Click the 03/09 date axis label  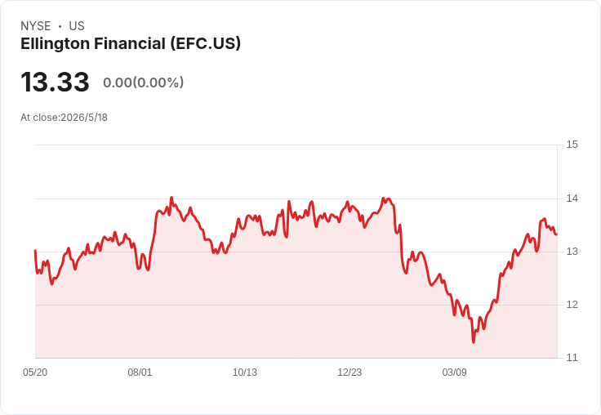455,372
